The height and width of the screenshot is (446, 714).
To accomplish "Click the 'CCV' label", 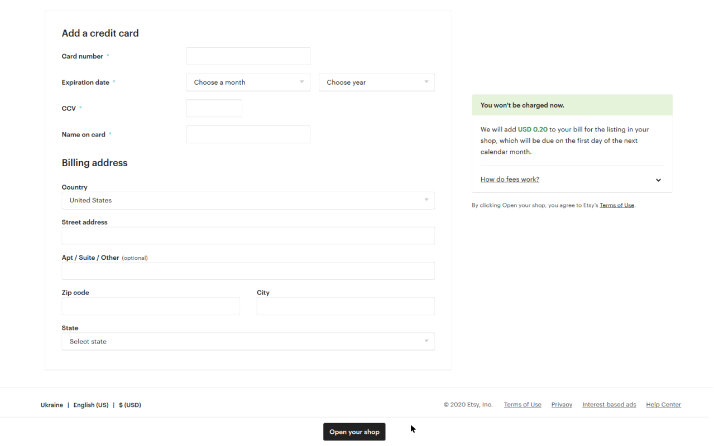I will pos(69,108).
